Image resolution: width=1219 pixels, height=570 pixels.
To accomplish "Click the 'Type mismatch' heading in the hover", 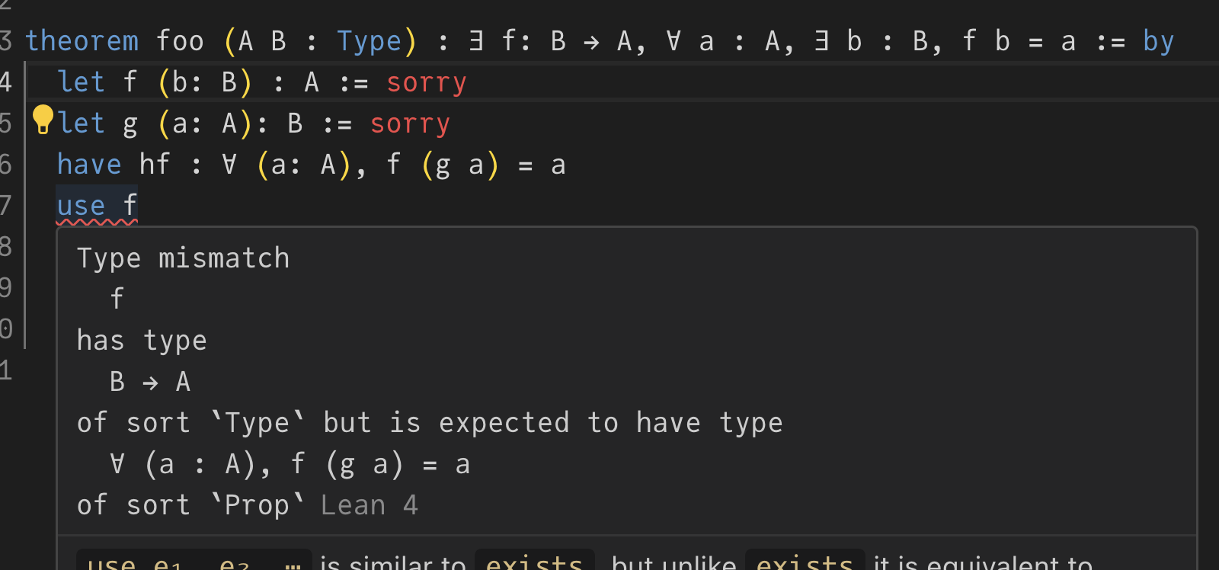I will click(x=183, y=258).
